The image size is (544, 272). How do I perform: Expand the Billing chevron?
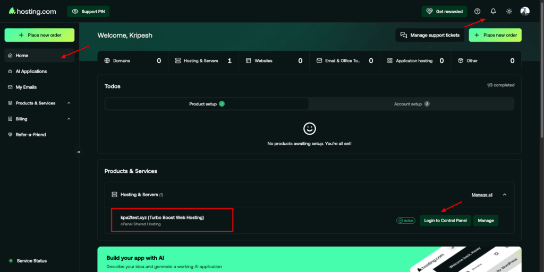pos(69,119)
